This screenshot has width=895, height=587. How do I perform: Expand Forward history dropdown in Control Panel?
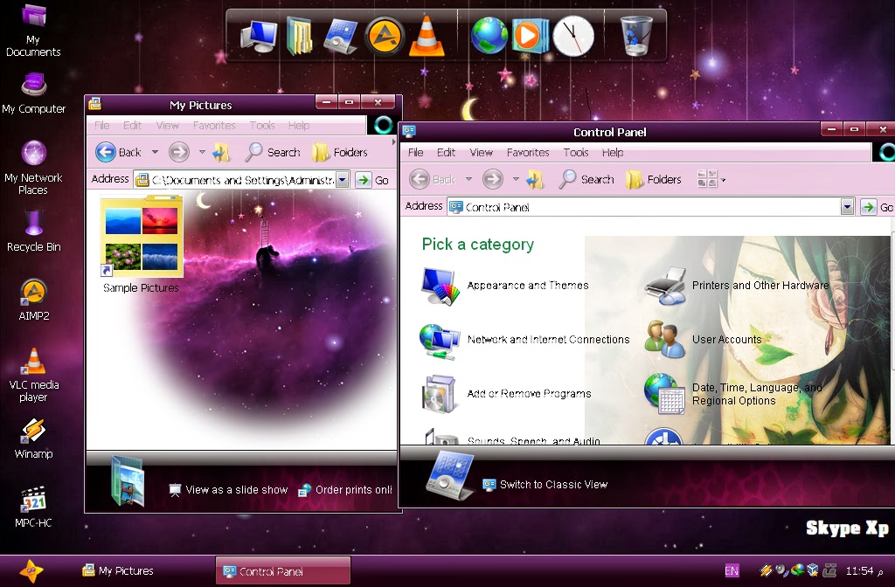coord(516,179)
